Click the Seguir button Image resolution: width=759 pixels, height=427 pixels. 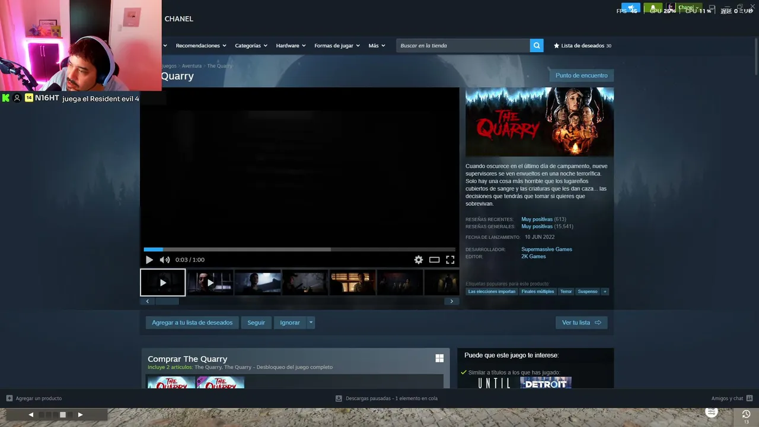(256, 323)
